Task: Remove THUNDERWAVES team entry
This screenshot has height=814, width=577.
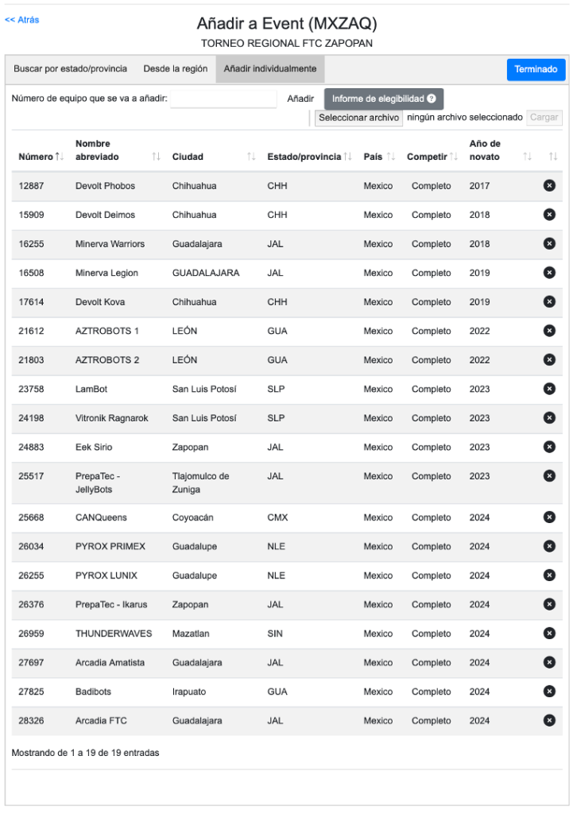Action: pyautogui.click(x=548, y=634)
